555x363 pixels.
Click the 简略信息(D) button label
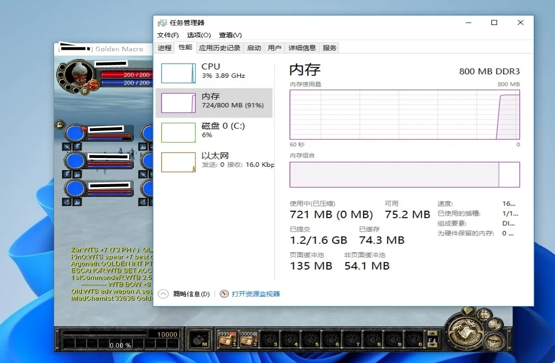click(x=191, y=294)
